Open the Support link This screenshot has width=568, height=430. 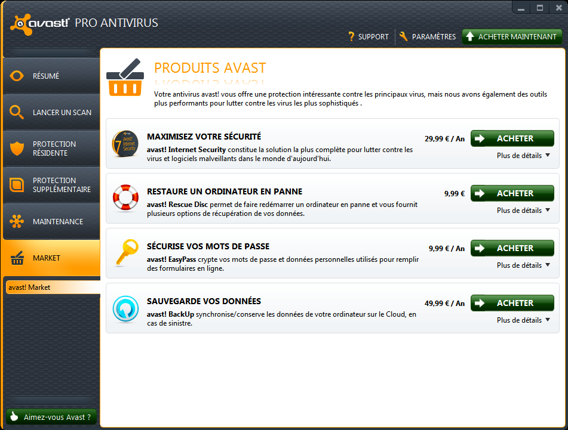coord(368,36)
